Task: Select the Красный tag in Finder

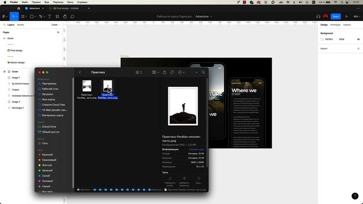Action: (x=47, y=155)
